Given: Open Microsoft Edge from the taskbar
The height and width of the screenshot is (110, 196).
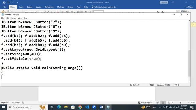Looking at the screenshot, I should [59, 107].
